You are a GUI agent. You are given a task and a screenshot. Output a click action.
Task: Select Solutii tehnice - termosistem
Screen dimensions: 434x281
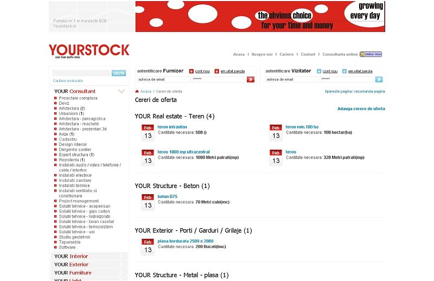pyautogui.click(x=86, y=227)
